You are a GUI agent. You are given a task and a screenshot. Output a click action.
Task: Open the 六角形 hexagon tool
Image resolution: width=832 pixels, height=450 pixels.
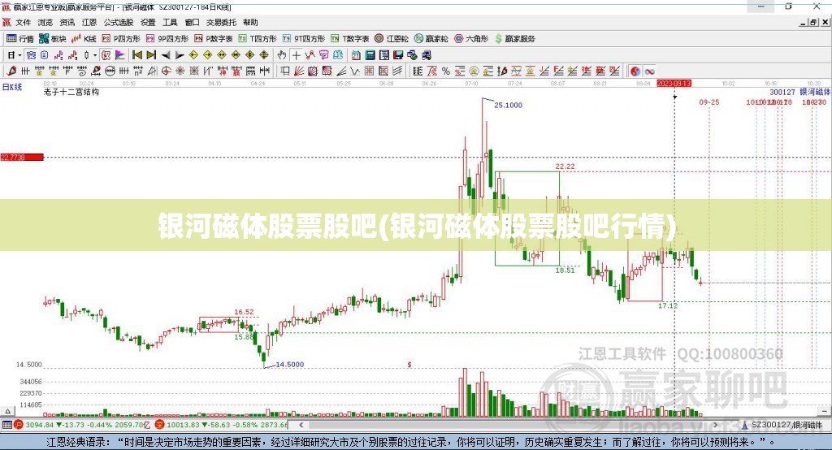[x=471, y=39]
